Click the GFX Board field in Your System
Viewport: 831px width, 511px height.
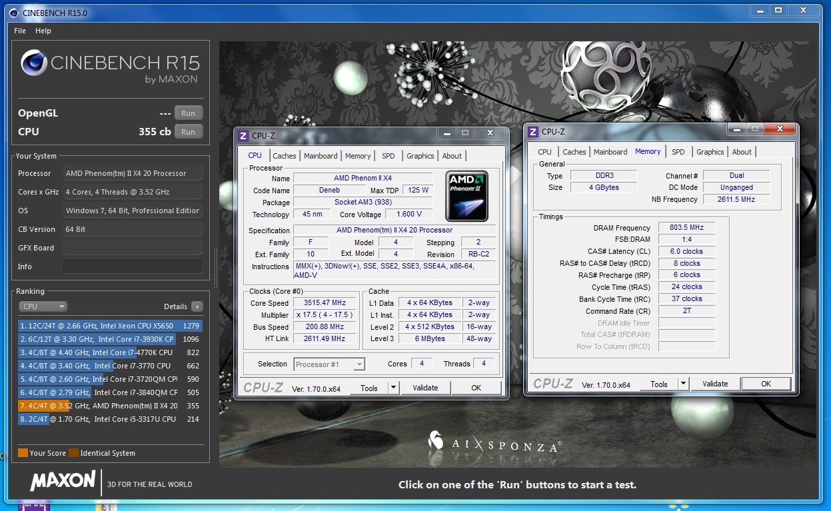pos(133,248)
